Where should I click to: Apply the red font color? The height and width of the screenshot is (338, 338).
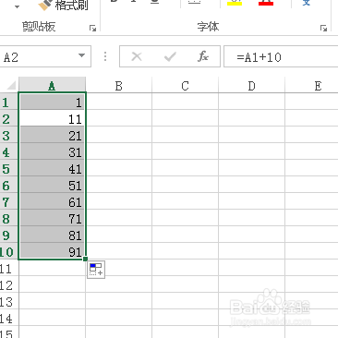pyautogui.click(x=266, y=3)
